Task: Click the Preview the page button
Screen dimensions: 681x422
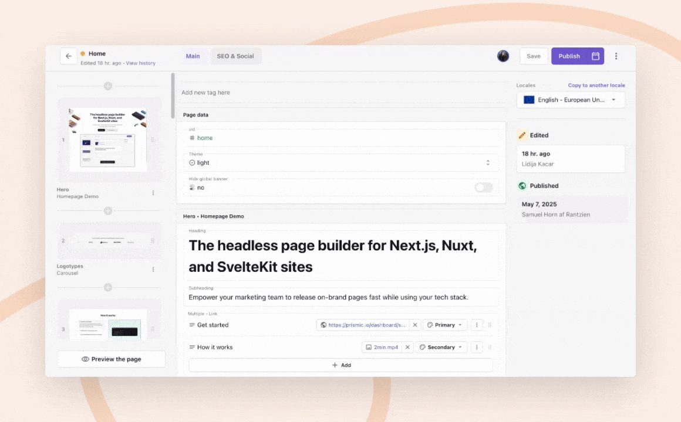Action: pos(111,359)
